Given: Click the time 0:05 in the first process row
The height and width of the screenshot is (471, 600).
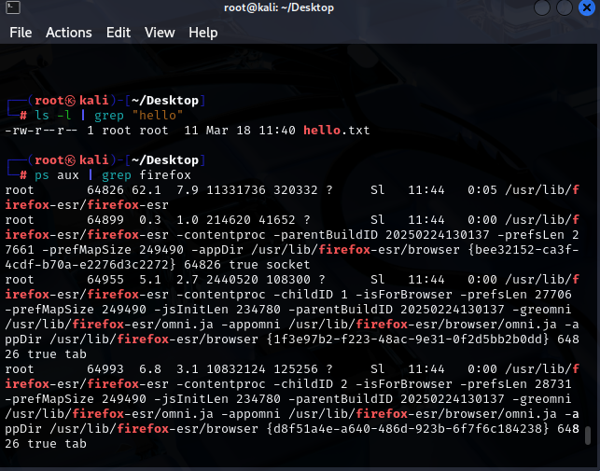Looking at the screenshot, I should tap(482, 190).
